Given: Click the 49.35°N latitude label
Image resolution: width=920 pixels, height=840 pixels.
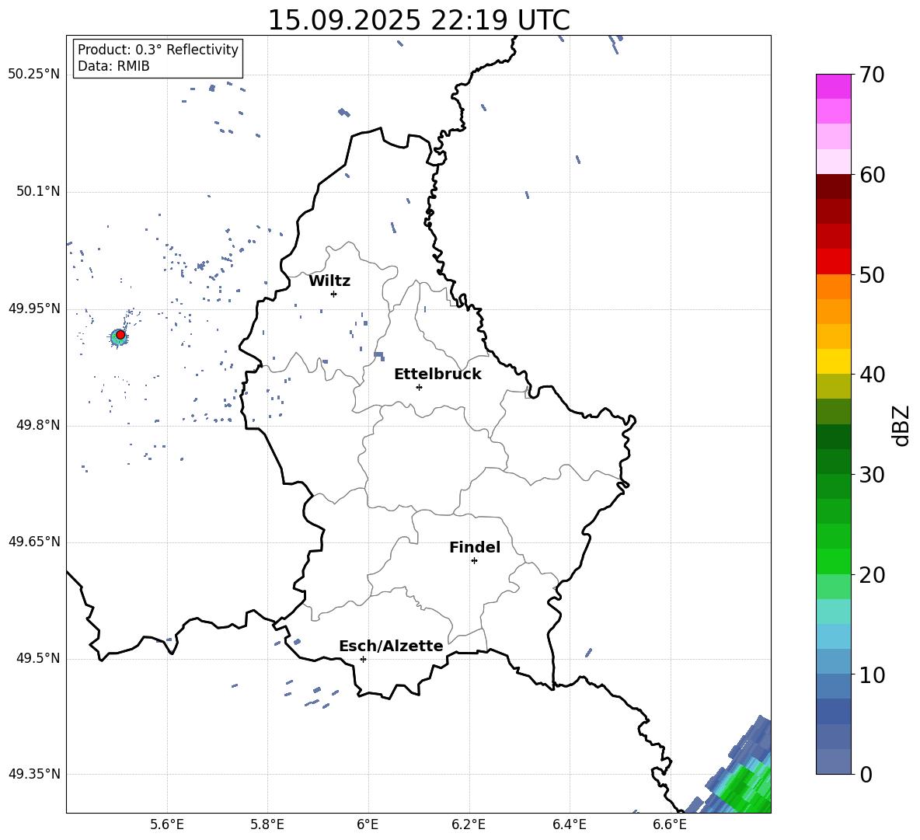Looking at the screenshot, I should (x=34, y=774).
